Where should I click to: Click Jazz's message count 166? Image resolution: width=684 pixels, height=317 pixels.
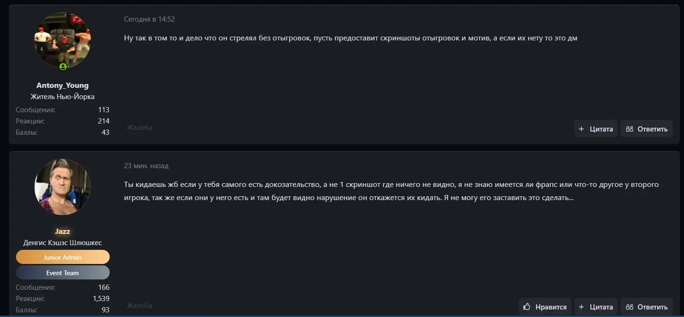104,287
